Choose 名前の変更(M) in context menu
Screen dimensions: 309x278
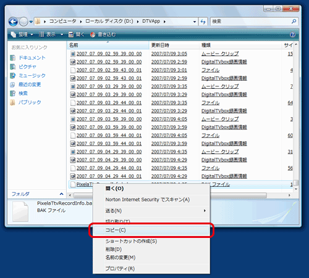(151, 258)
